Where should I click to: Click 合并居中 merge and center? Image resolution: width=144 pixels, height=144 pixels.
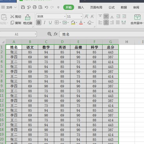[137, 20]
